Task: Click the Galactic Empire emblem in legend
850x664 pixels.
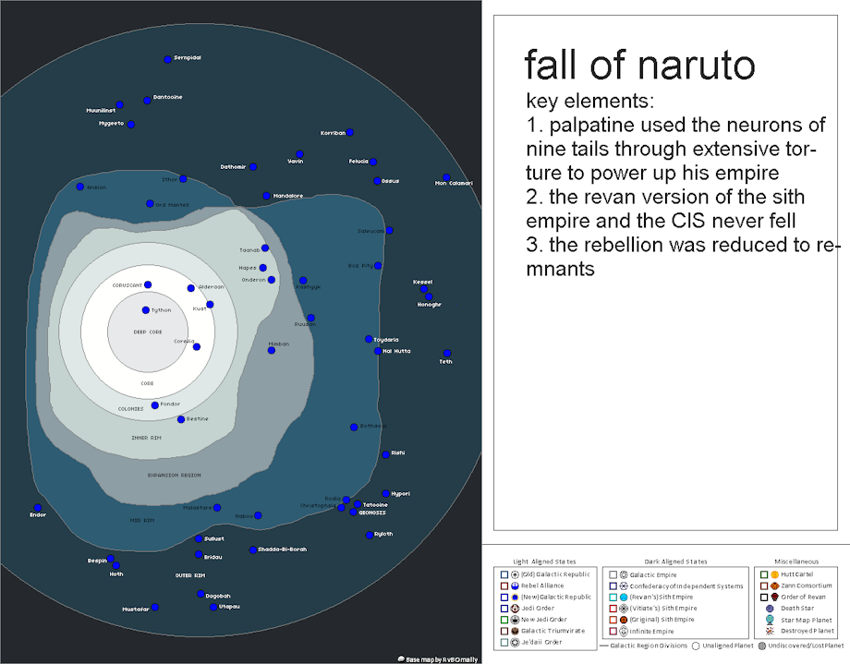Action: (624, 574)
